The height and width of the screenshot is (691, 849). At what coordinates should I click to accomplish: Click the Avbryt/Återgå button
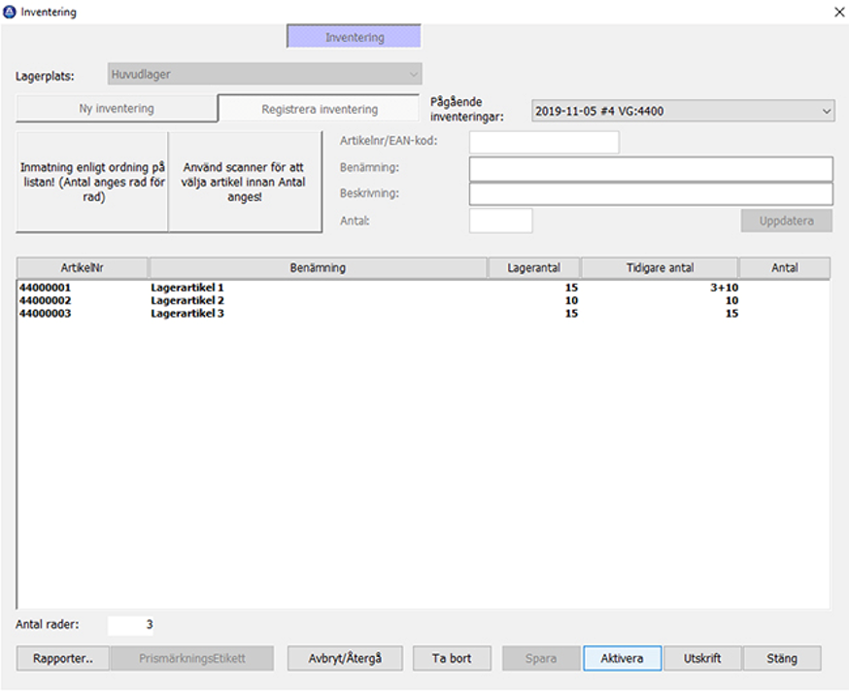345,659
